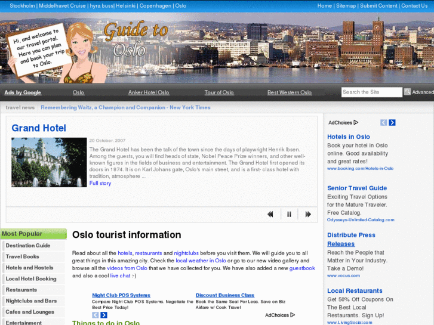The height and width of the screenshot is (325, 434).
Task: Click the sidebar ad next arrow
Action: tap(392, 122)
